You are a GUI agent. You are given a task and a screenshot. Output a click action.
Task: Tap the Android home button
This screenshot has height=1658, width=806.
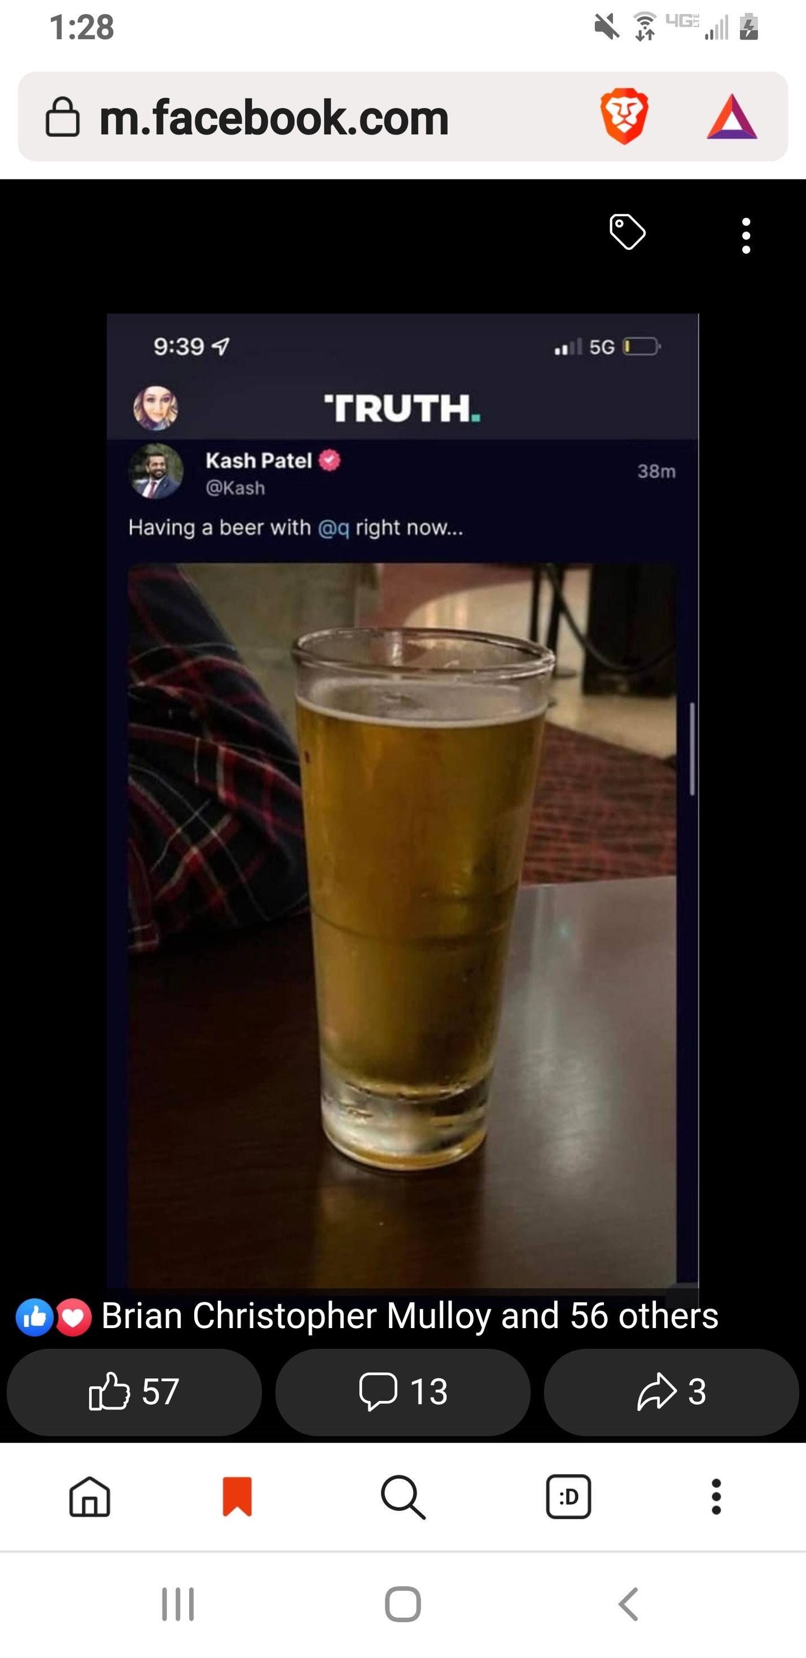tap(402, 1604)
